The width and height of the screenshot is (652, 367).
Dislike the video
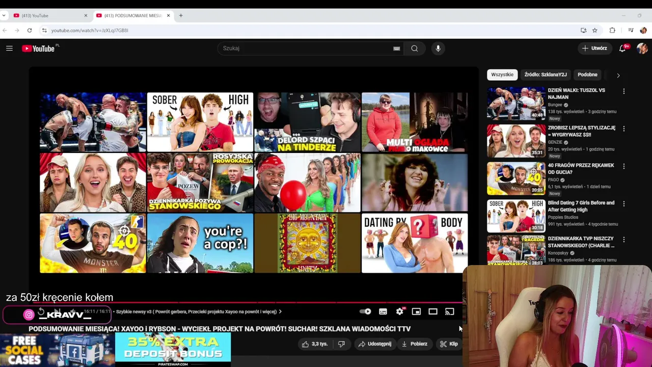coord(341,344)
